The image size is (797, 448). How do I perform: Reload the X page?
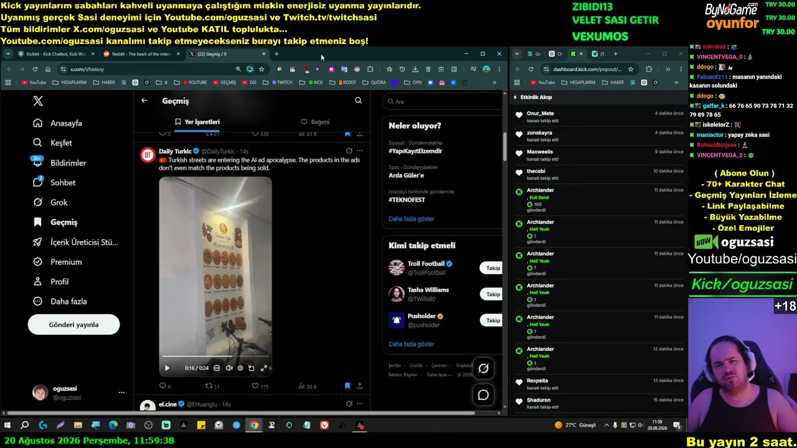[35, 69]
